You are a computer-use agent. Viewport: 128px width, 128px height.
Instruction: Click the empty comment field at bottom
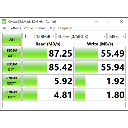tap(64, 105)
